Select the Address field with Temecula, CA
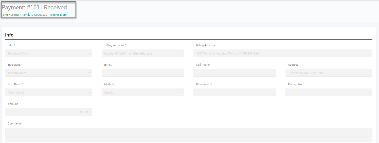Image resolution: width=379 pixels, height=143 pixels. click(x=329, y=73)
